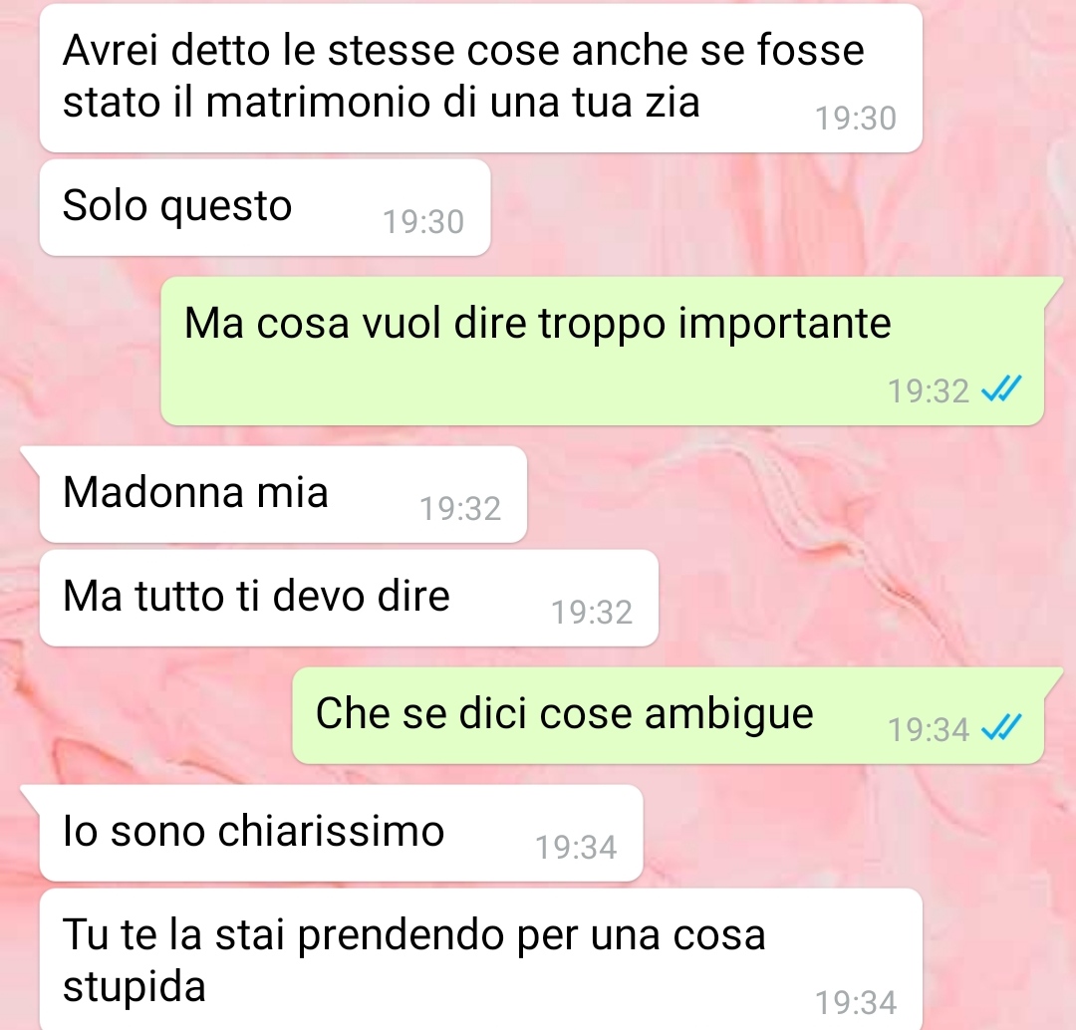
Task: Select the 'Madonna mia' message
Action: [283, 494]
